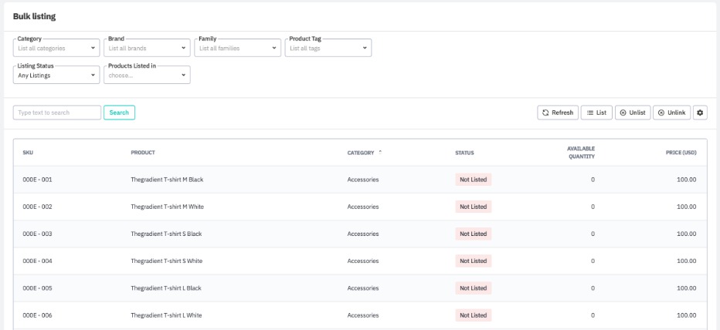Sort by the Price (USD) column header

pyautogui.click(x=681, y=153)
